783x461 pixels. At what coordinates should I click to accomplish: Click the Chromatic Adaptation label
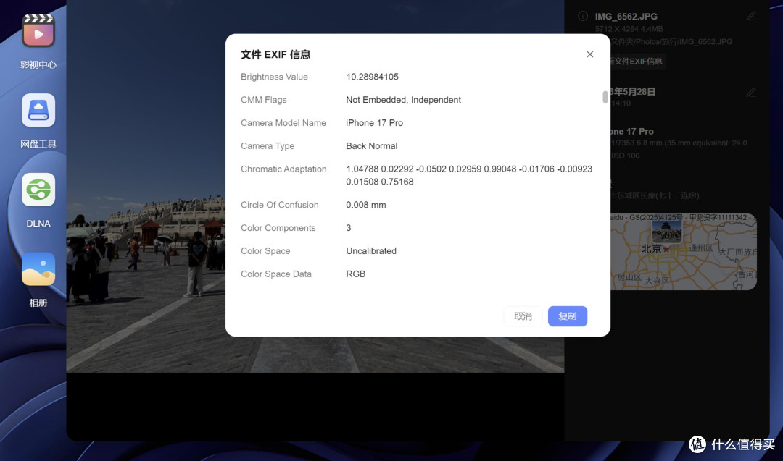click(x=283, y=169)
